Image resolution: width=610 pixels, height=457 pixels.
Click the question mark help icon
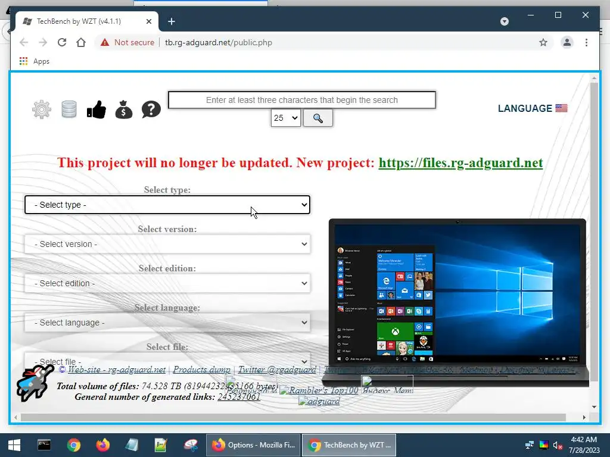[x=151, y=109]
